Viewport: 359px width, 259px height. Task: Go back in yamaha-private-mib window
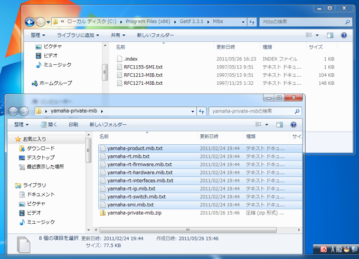[x=13, y=111]
